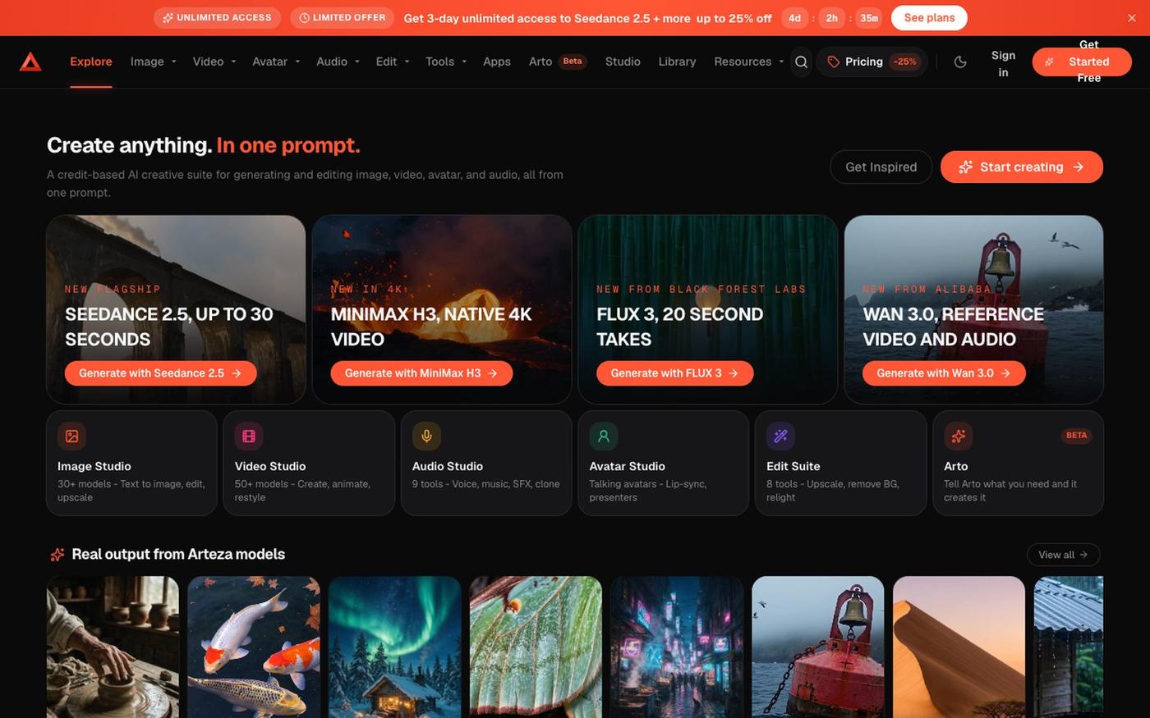This screenshot has height=718, width=1150.
Task: Click the countdown timer 4d 2h 35m
Action: click(832, 17)
